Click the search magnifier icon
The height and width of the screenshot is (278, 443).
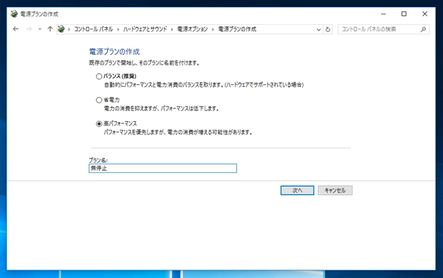423,29
